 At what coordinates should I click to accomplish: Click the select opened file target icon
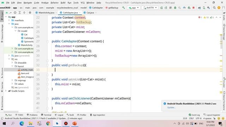[15, 13]
